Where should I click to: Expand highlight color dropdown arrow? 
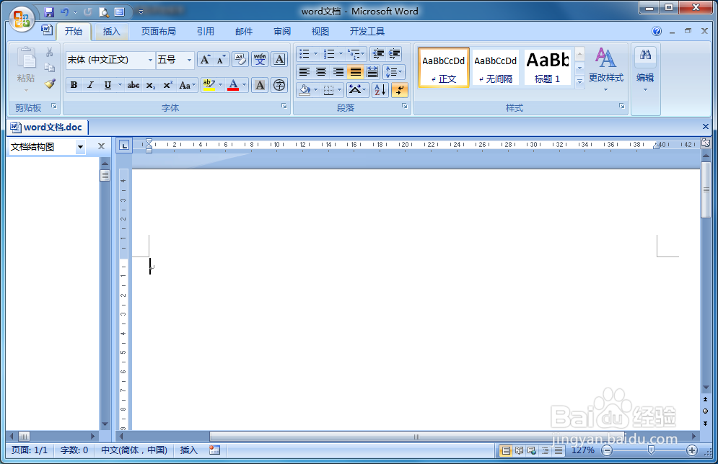(220, 85)
